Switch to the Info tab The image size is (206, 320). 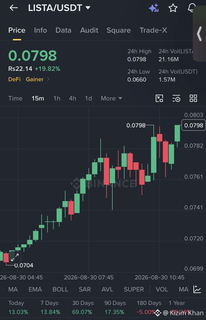[x=40, y=30]
